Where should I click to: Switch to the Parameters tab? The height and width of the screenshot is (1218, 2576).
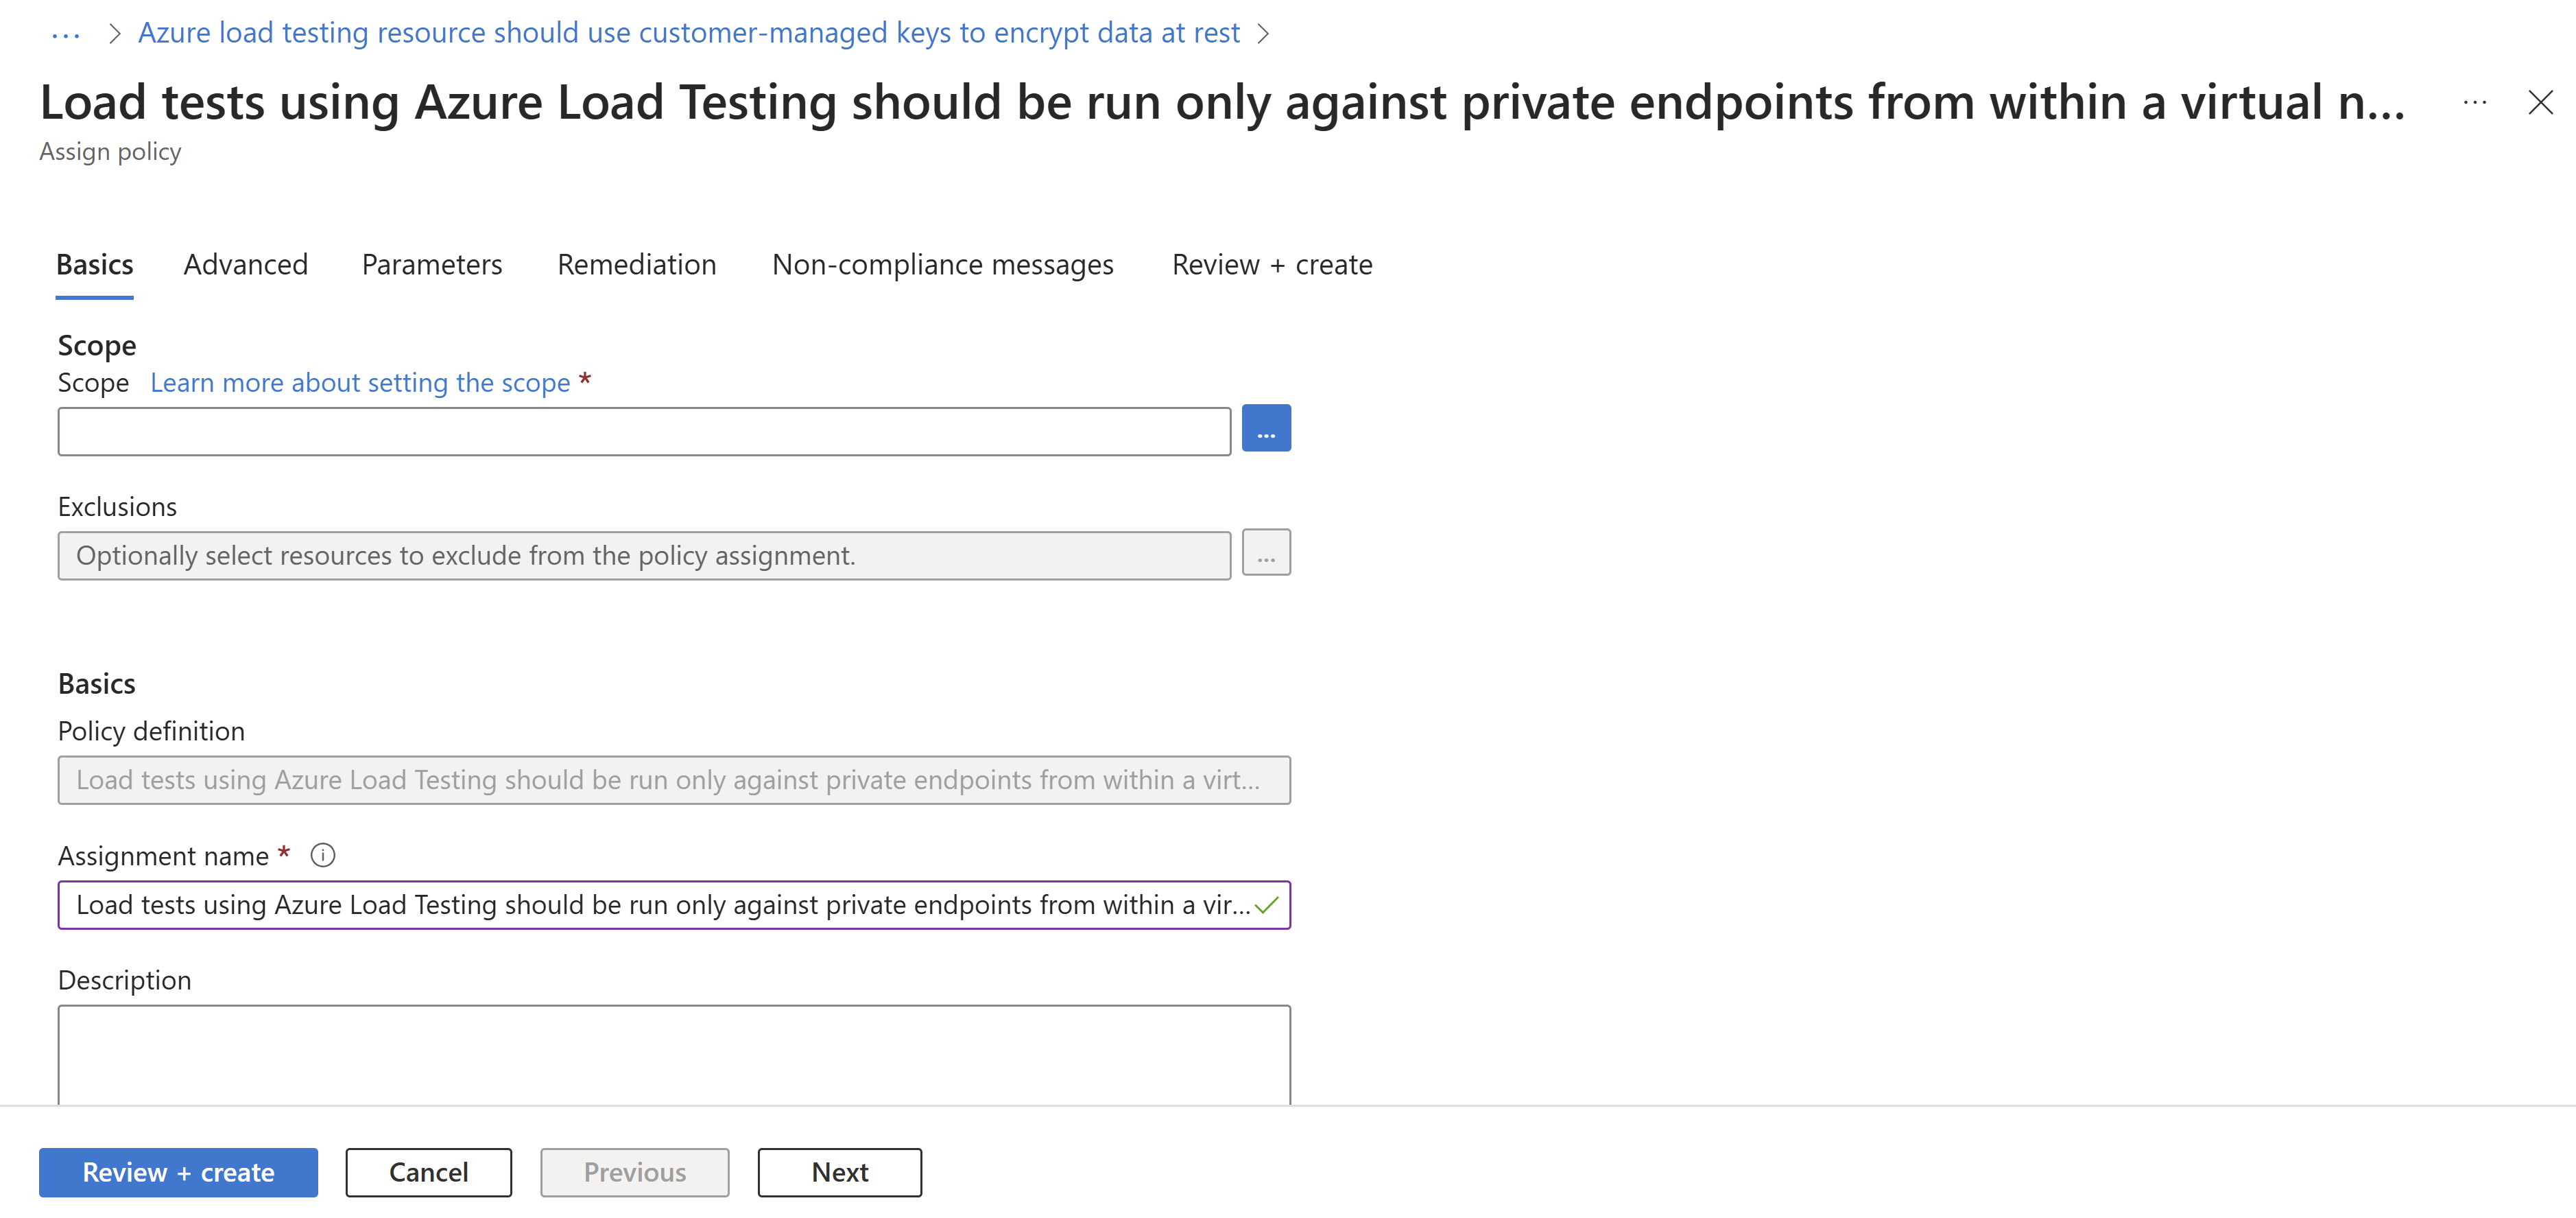433,263
